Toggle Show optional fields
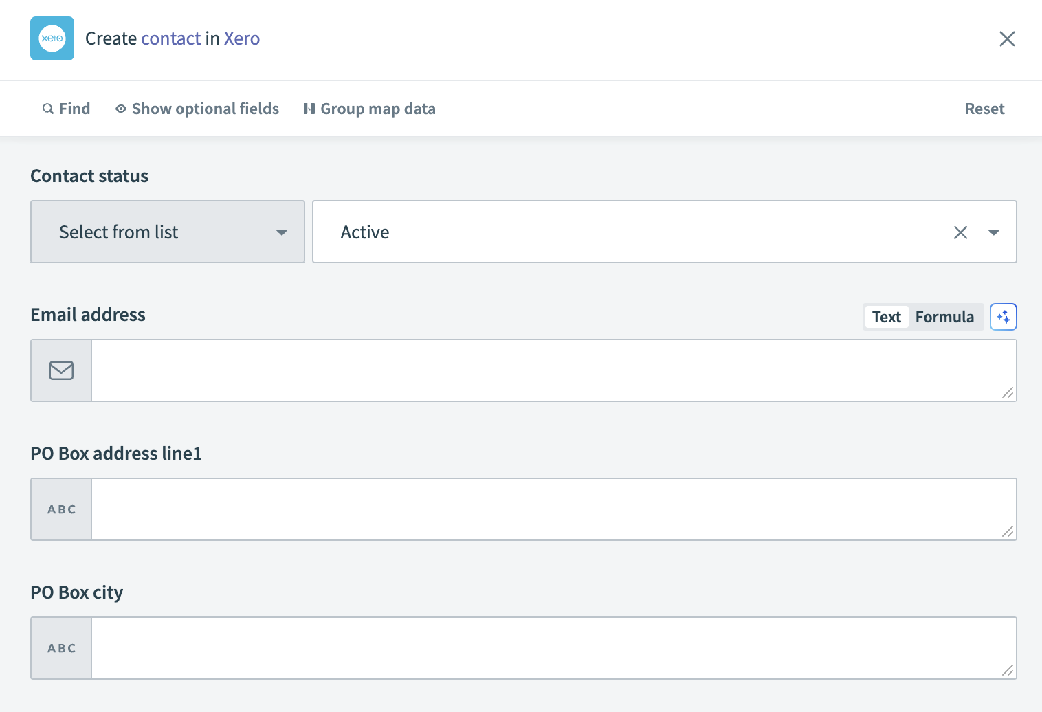The image size is (1042, 712). click(205, 109)
